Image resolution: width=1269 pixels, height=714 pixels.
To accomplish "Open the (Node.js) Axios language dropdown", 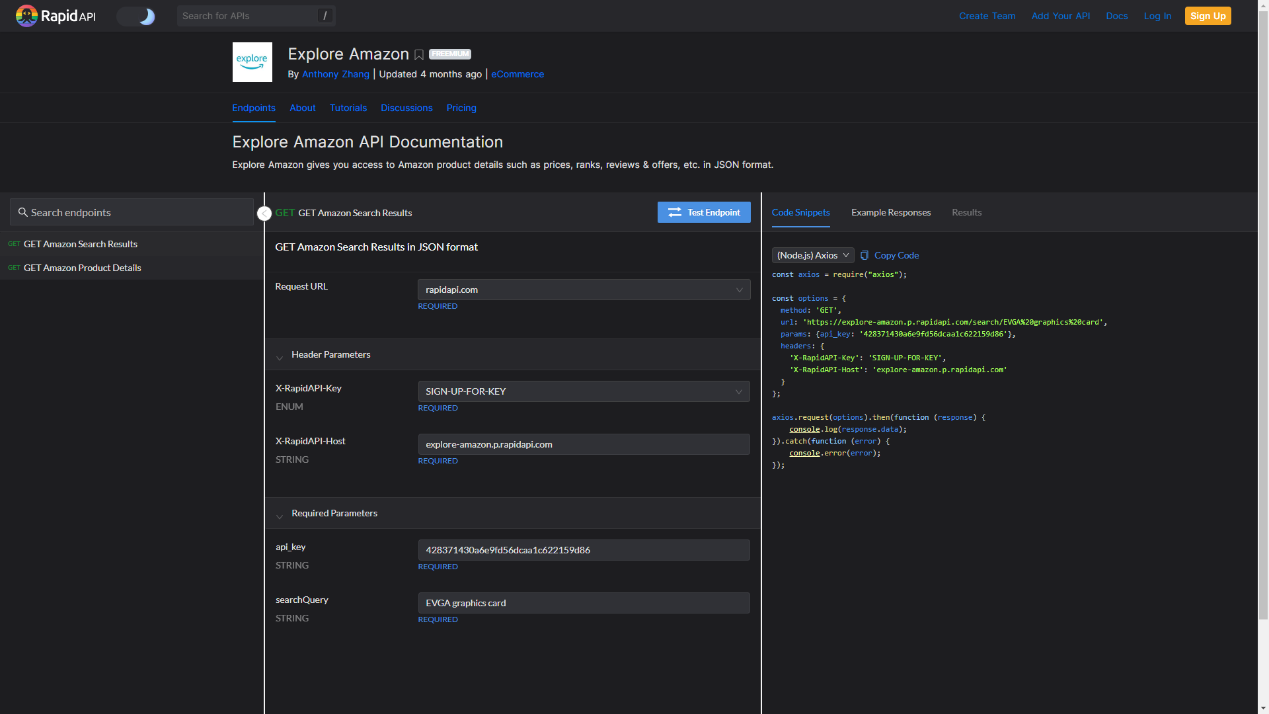I will pos(813,255).
